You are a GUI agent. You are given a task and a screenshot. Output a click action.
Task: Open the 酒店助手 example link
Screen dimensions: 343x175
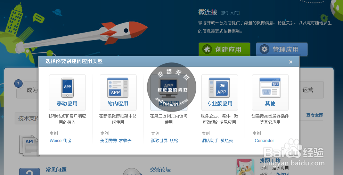pos(210,141)
